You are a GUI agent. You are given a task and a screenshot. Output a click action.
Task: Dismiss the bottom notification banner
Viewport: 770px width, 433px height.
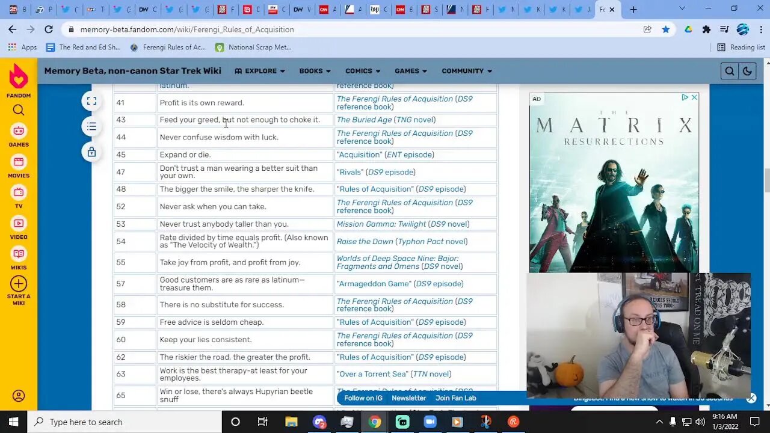[751, 398]
